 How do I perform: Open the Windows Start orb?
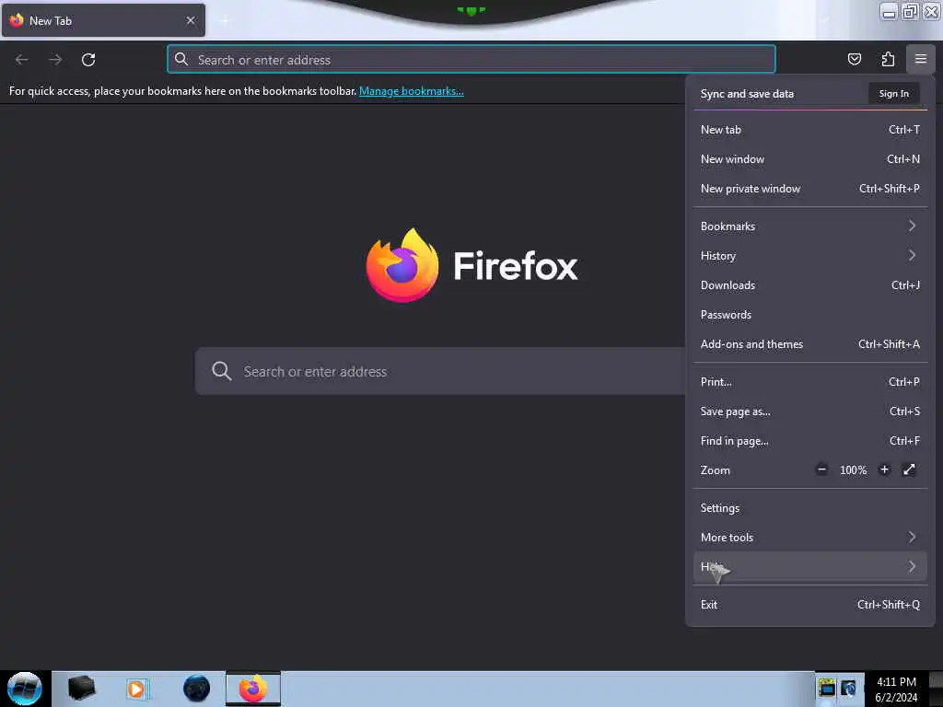coord(25,689)
